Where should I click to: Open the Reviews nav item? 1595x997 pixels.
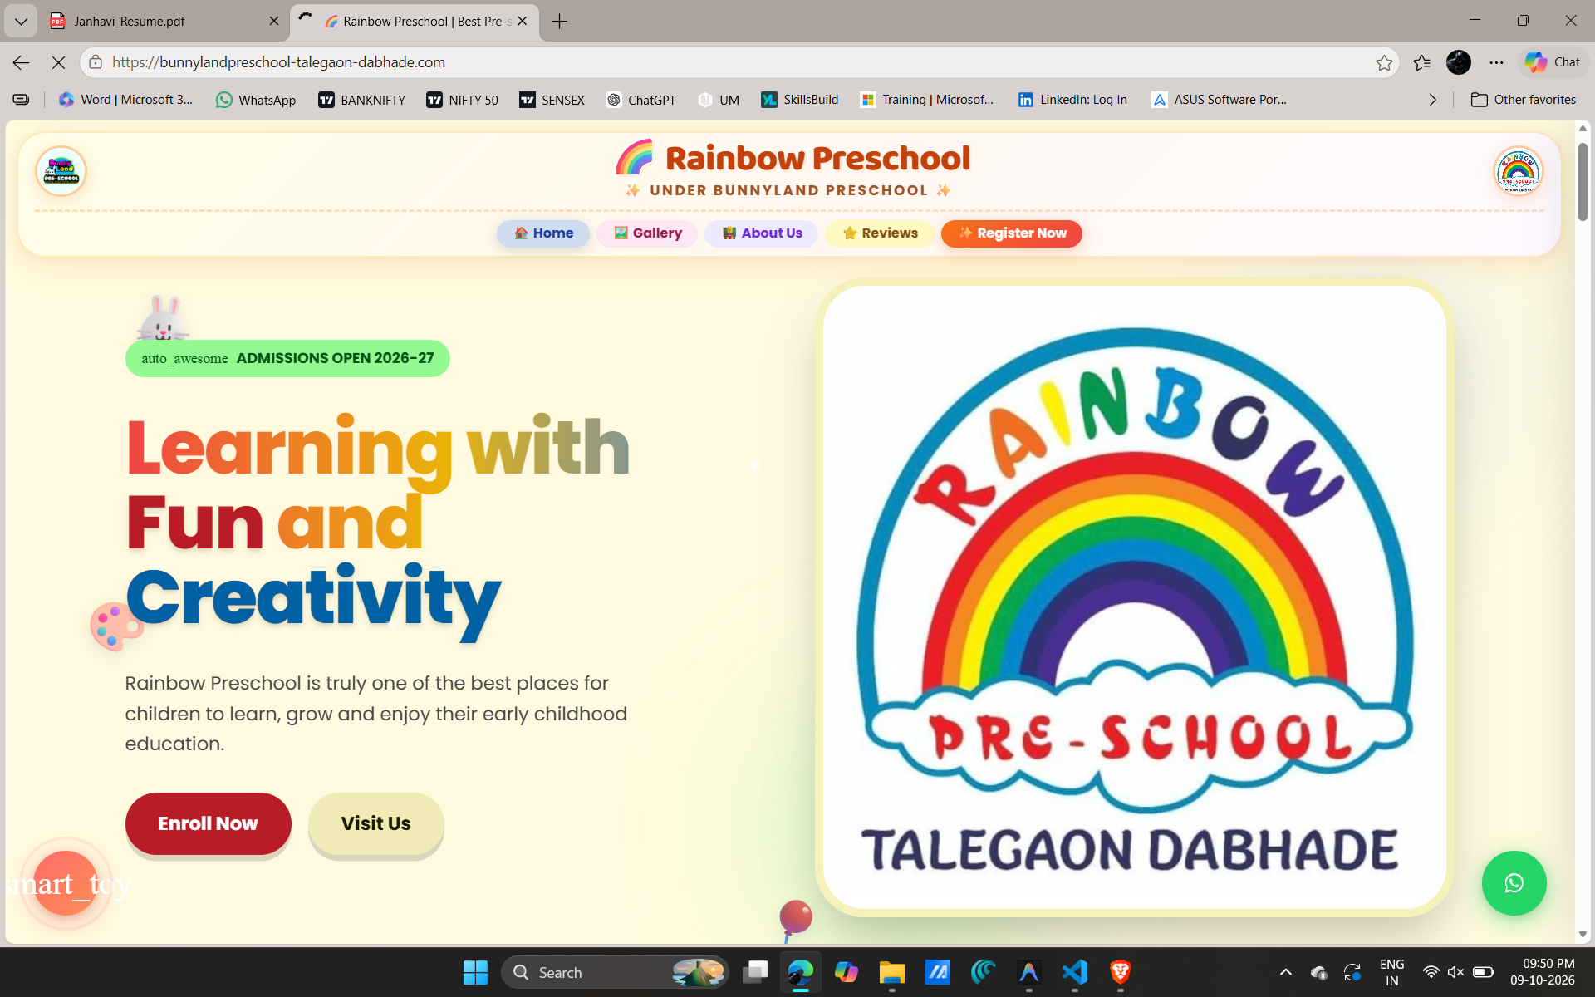(x=880, y=233)
